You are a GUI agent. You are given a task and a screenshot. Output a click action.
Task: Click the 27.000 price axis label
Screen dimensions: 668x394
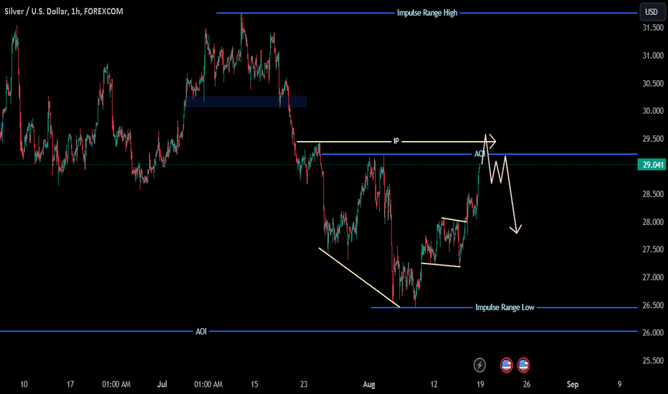[x=652, y=277]
